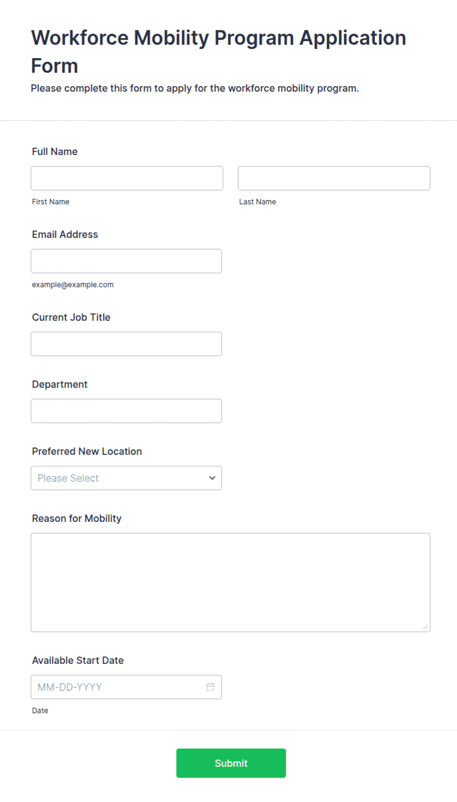Click the MM-DD-YYYY date input
This screenshot has height=802, width=457.
(126, 687)
